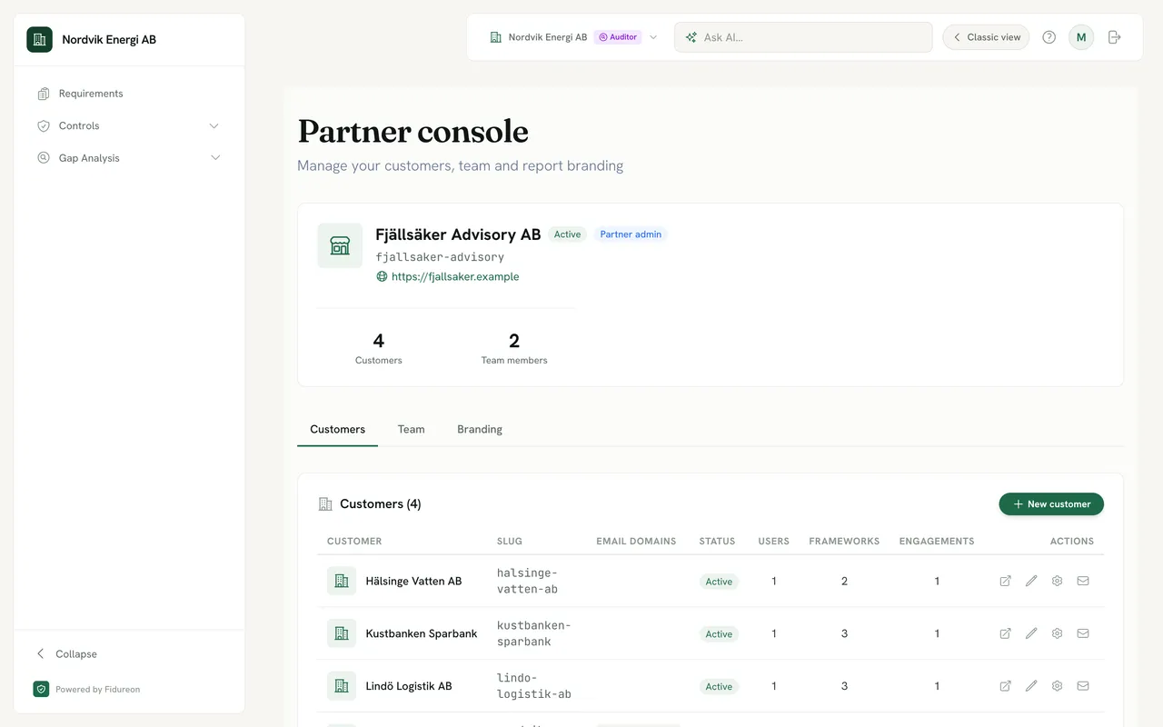Image resolution: width=1163 pixels, height=727 pixels.
Task: Click the Lindö Logistik AB customer name
Action: click(409, 687)
